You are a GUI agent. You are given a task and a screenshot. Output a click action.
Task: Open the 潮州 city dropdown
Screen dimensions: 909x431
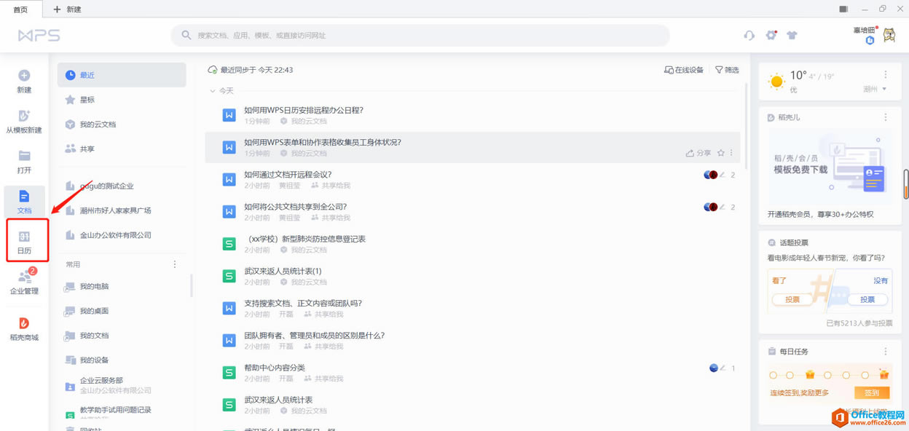tap(875, 89)
